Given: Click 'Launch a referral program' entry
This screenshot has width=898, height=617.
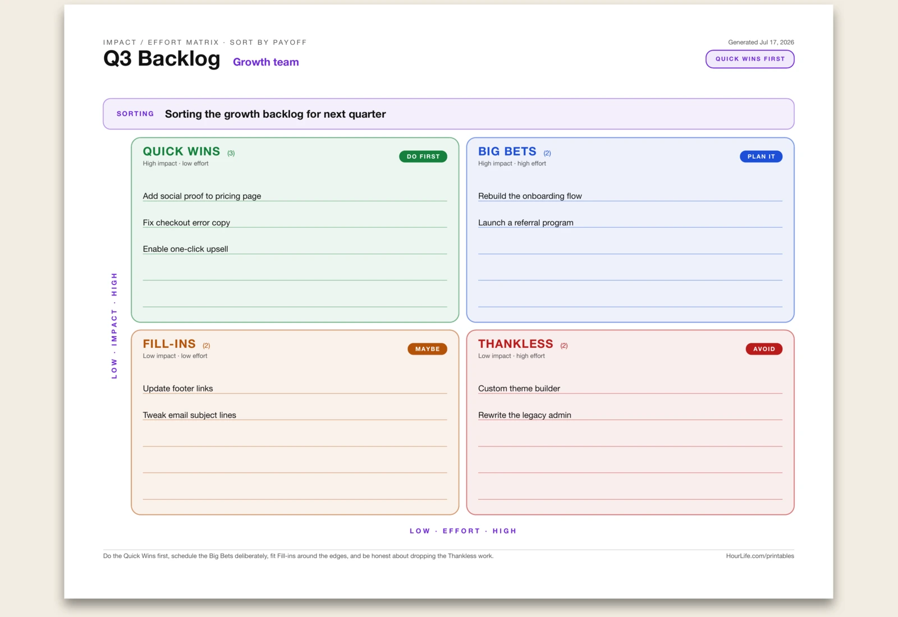Looking at the screenshot, I should (x=630, y=222).
